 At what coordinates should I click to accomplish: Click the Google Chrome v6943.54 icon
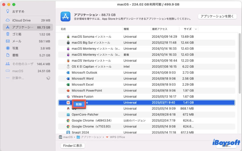coord(68,120)
